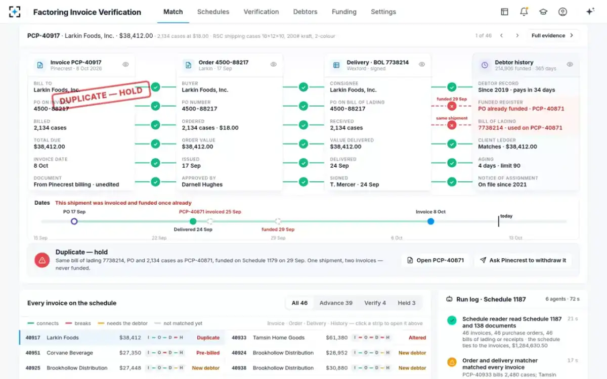Viewport: 607px width, 379px height.
Task: Open the Funding tab
Action: [x=344, y=12]
